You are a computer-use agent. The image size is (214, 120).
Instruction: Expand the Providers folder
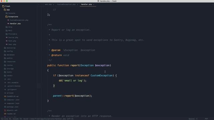click(11, 34)
